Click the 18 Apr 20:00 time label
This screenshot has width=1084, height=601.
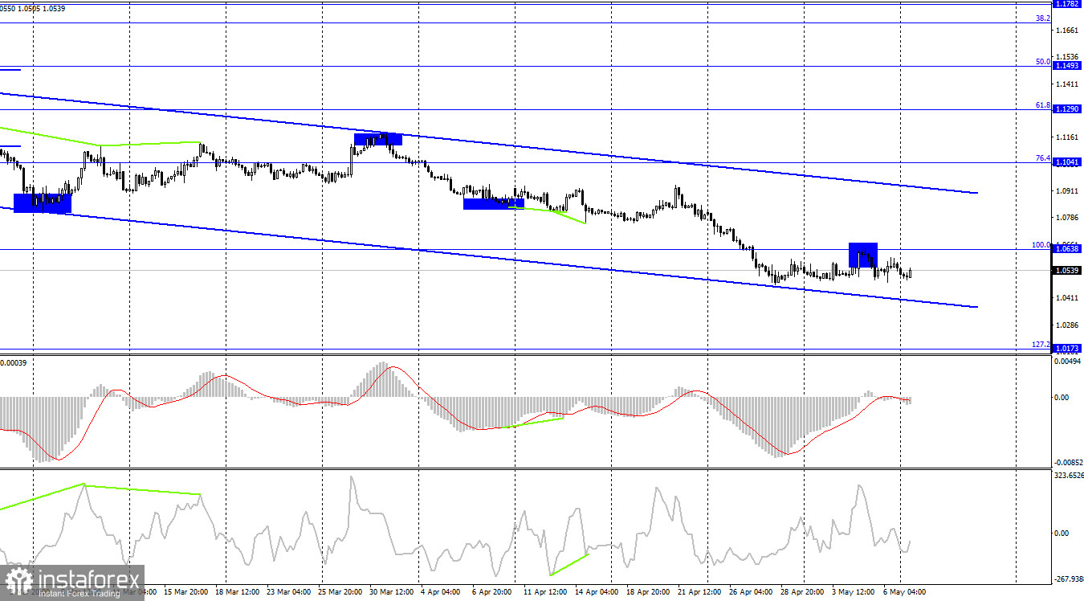[648, 592]
